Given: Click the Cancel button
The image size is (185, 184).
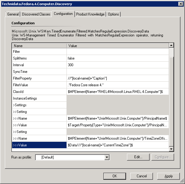Looking at the screenshot, I should (x=141, y=176).
